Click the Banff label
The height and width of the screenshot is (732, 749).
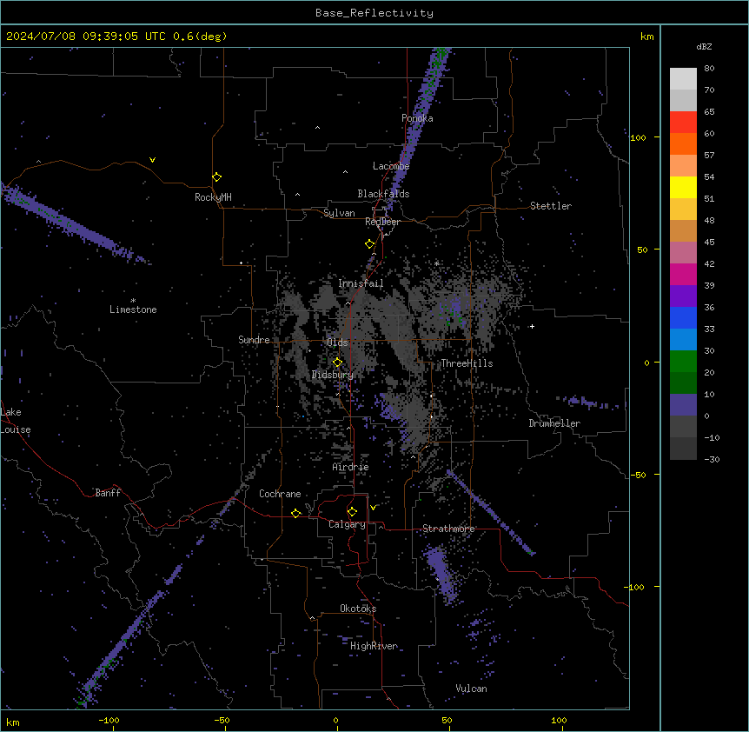(108, 493)
